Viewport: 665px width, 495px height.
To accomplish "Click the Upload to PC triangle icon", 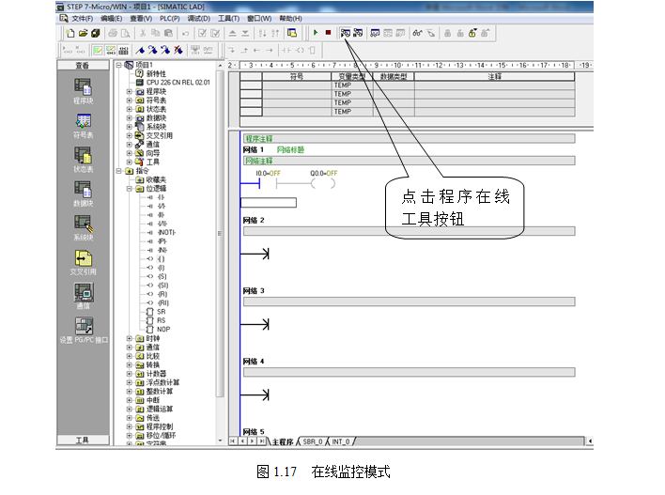I will coord(232,33).
